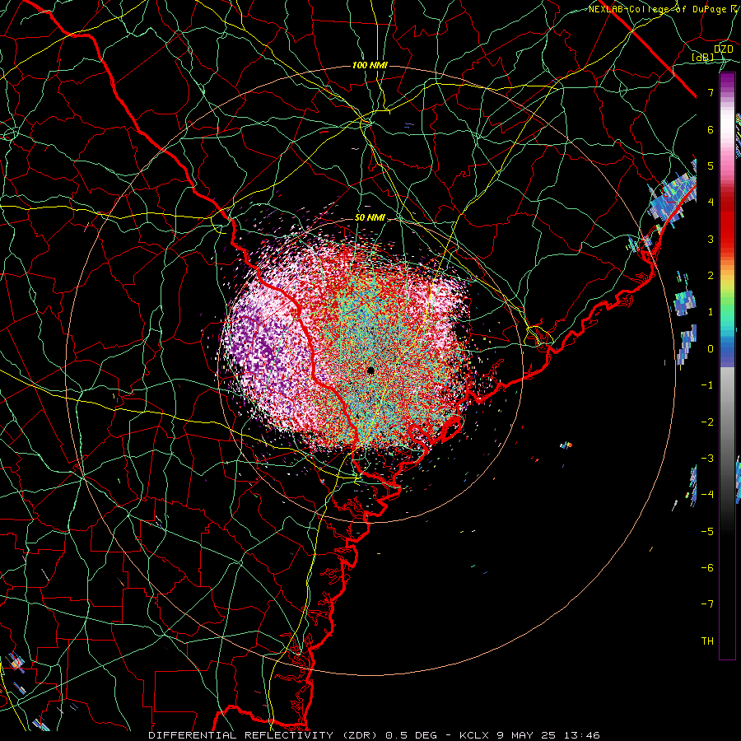Click the 'TH' label on the color scale
Viewport: 741px width, 741px height.
[x=707, y=641]
